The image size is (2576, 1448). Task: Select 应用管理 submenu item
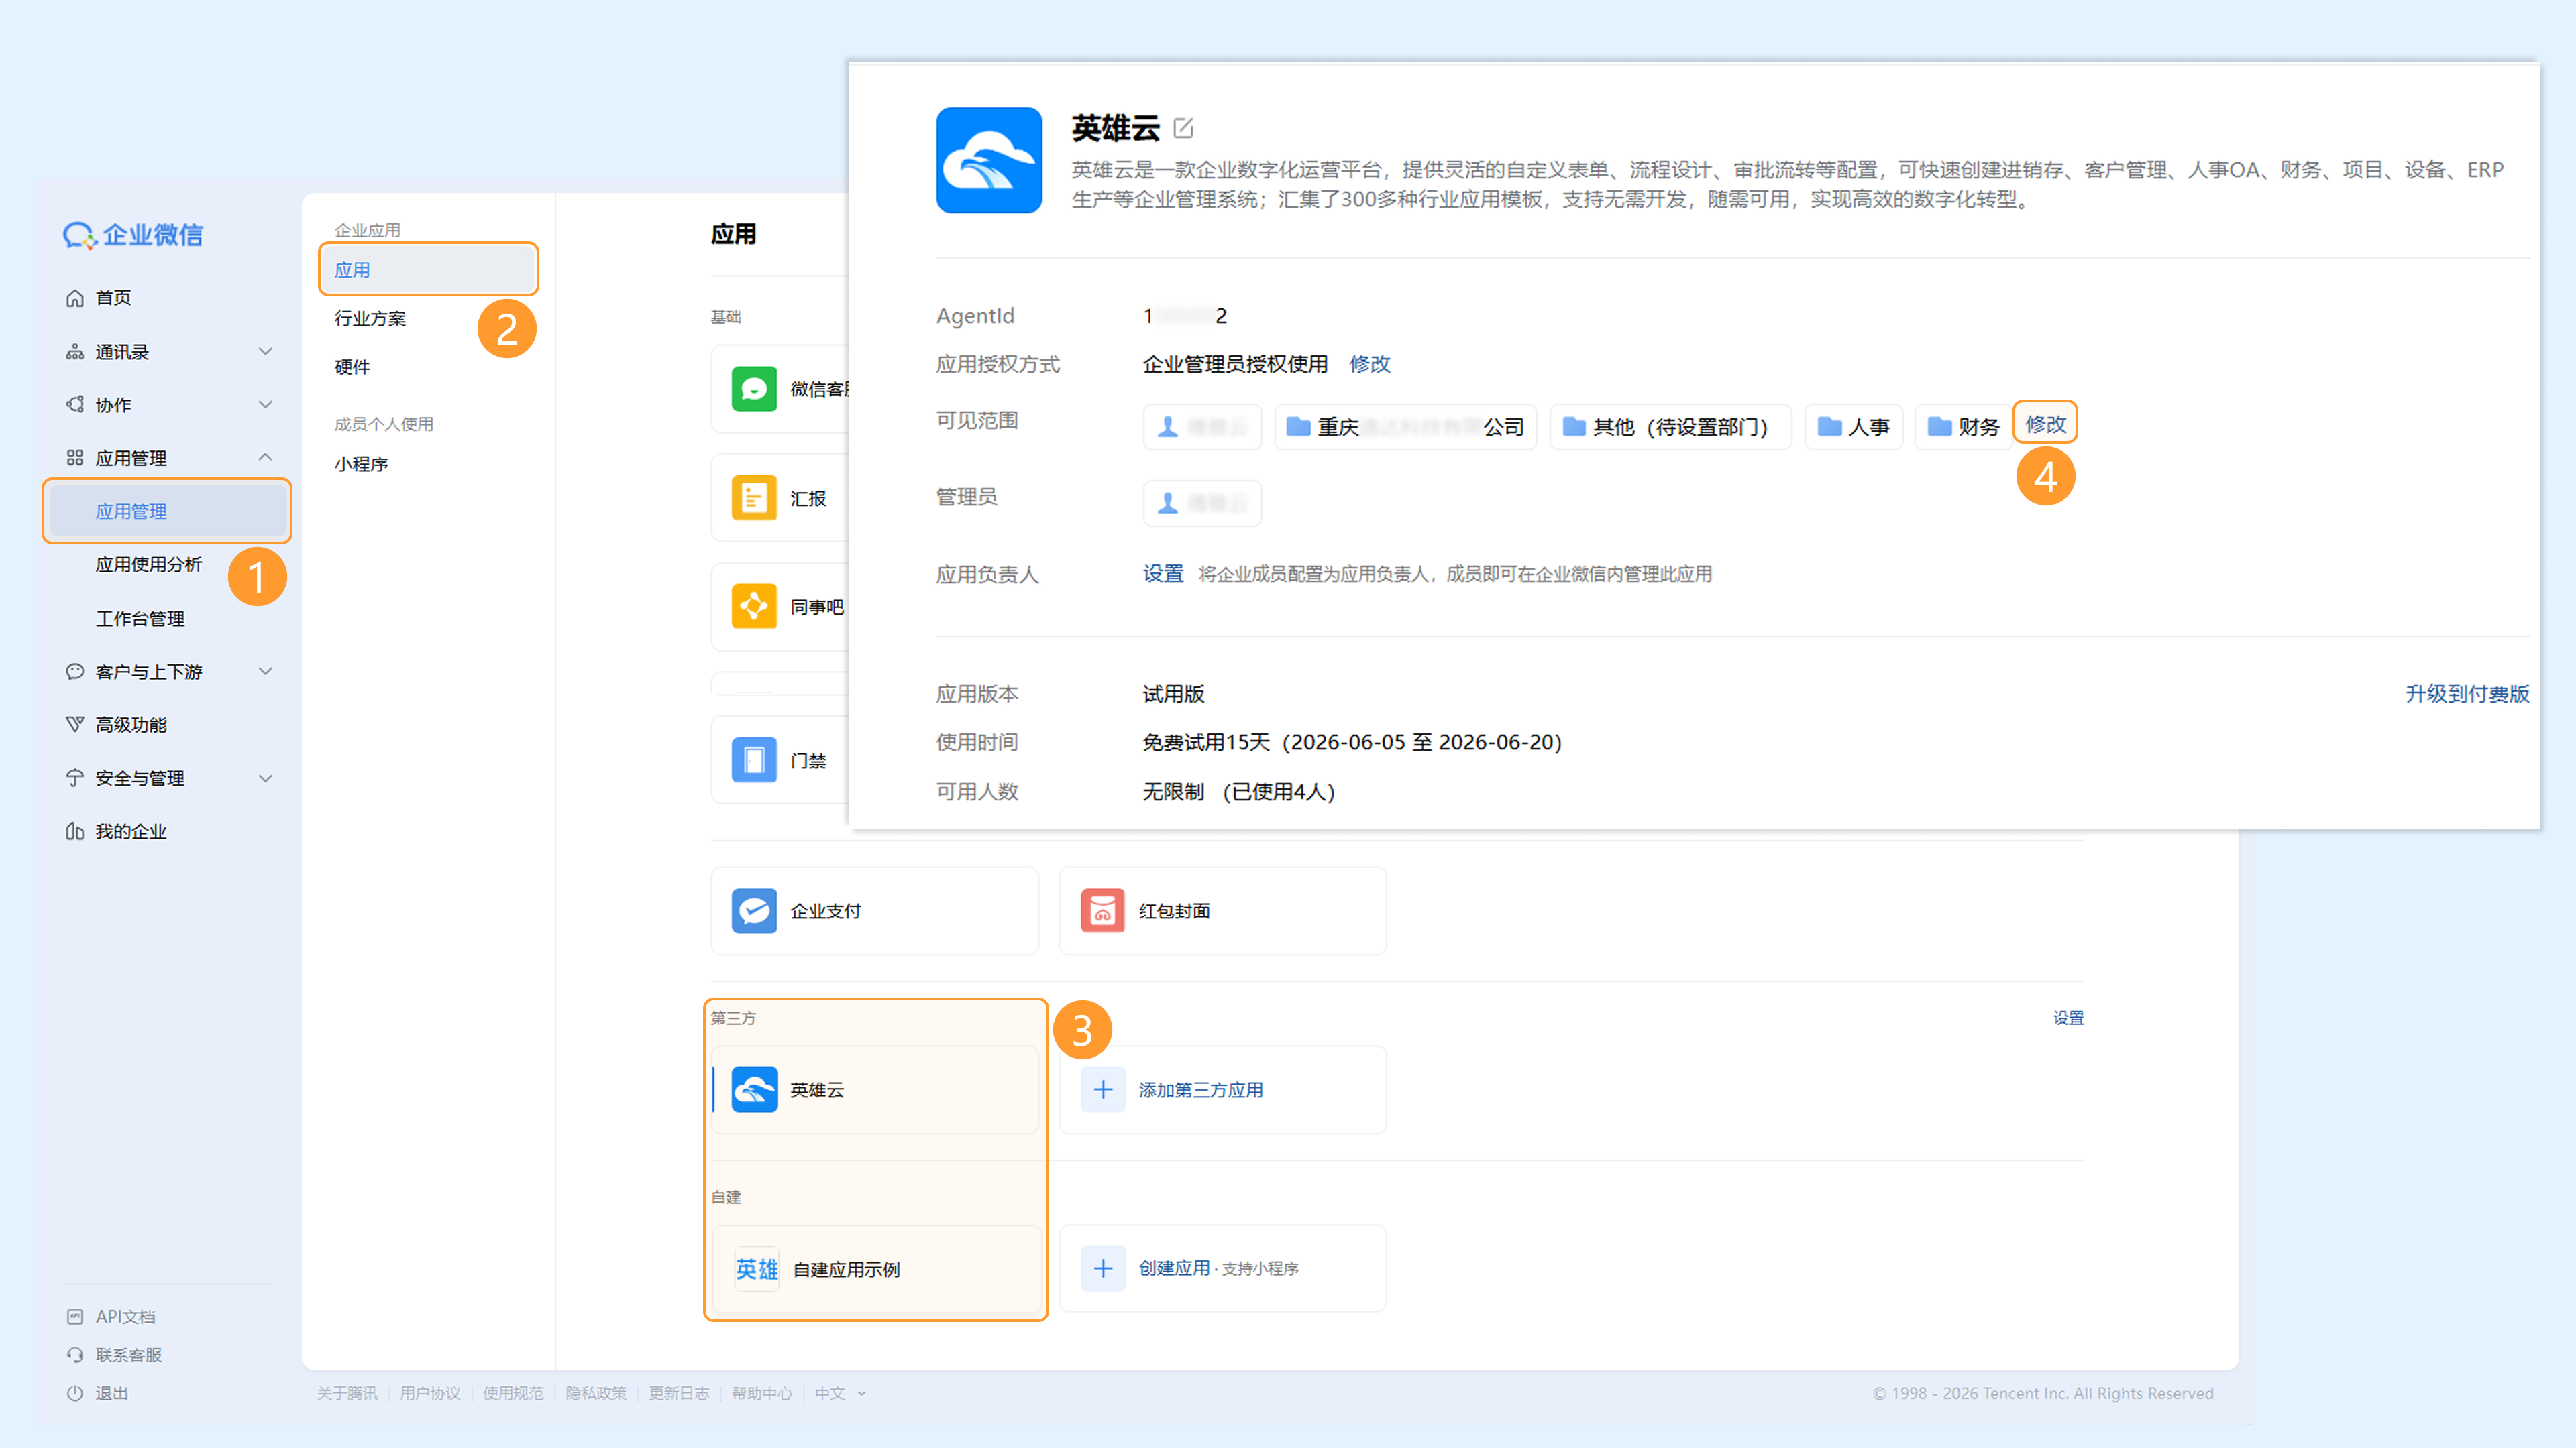[x=167, y=511]
